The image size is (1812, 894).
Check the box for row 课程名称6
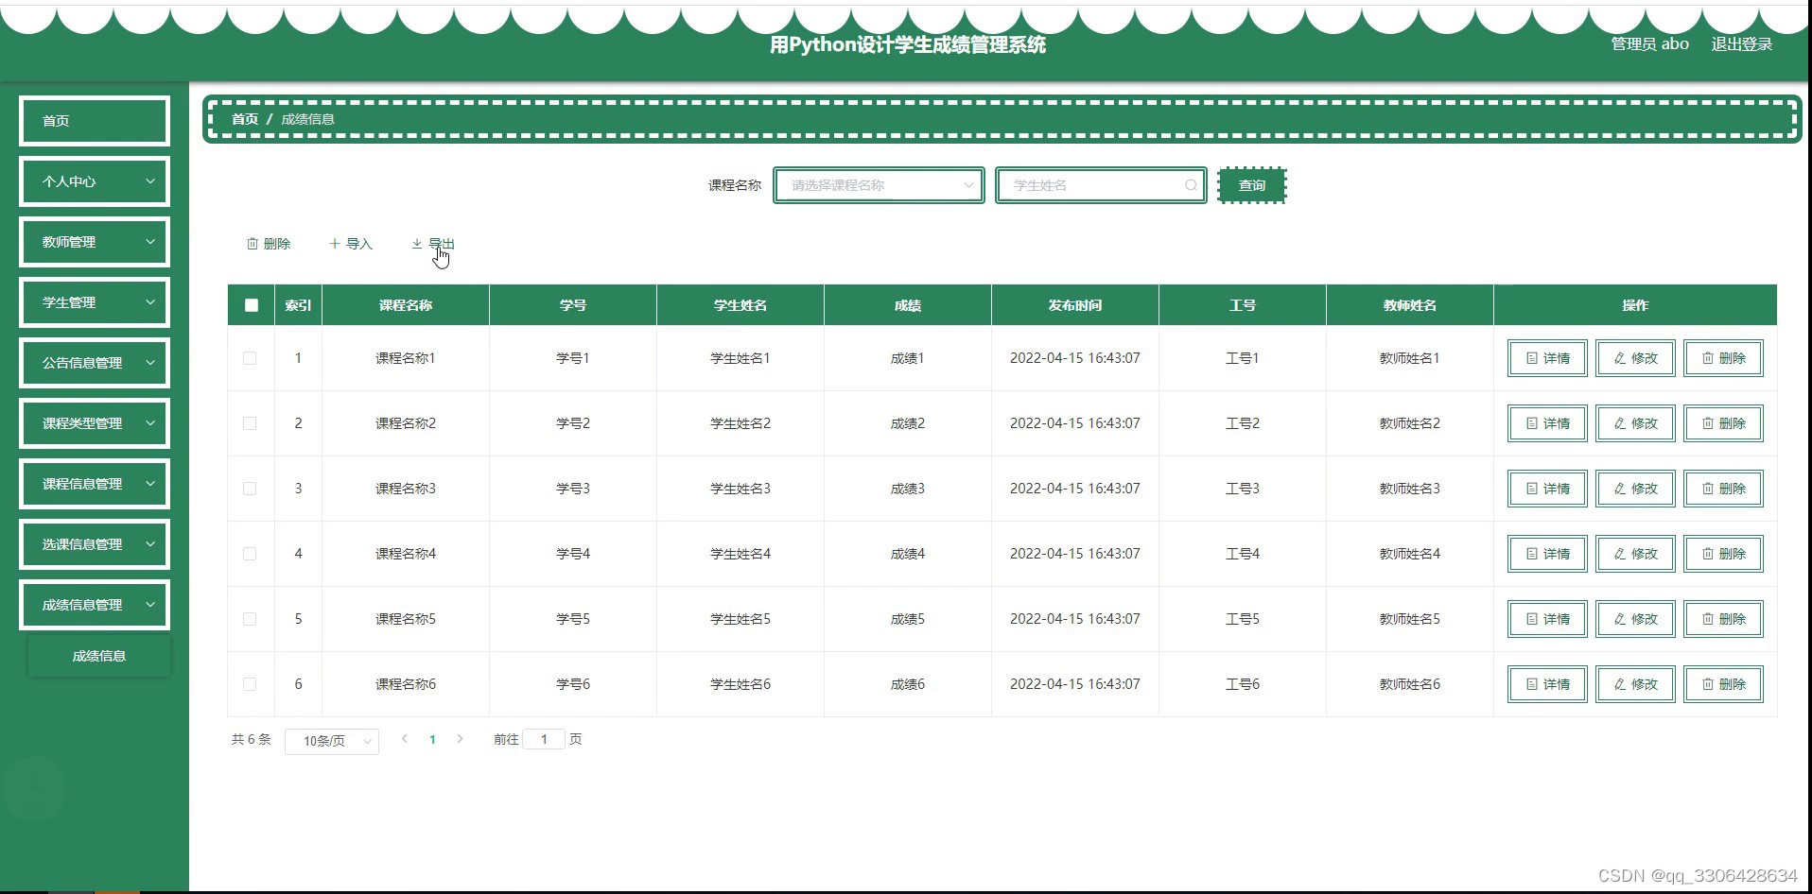click(250, 684)
